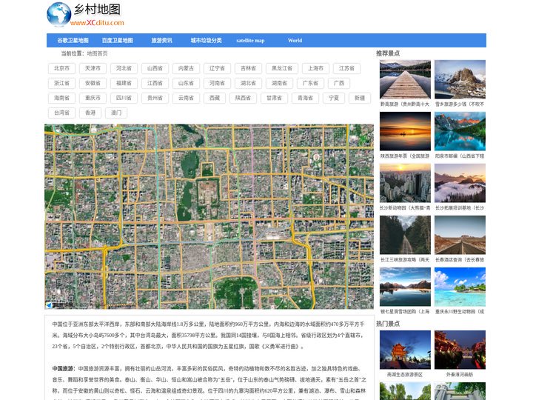Open 百度卫星地图 in the navigation bar
Screen dimensions: 533x400
coord(117,41)
